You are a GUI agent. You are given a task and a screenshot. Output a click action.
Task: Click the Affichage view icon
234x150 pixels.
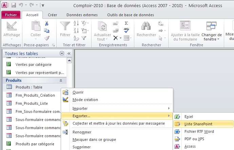pos(12,26)
